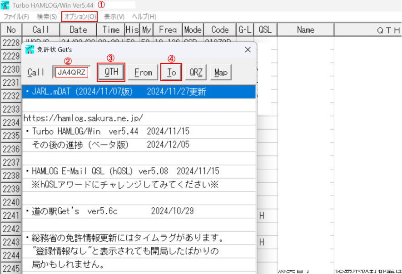
Task: Click the Call input field with JA4QRZ
Action: [71, 72]
